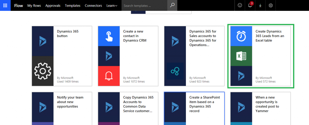Image resolution: width=309 pixels, height=125 pixels.
Task: Go to Approvals
Action: 53,5
